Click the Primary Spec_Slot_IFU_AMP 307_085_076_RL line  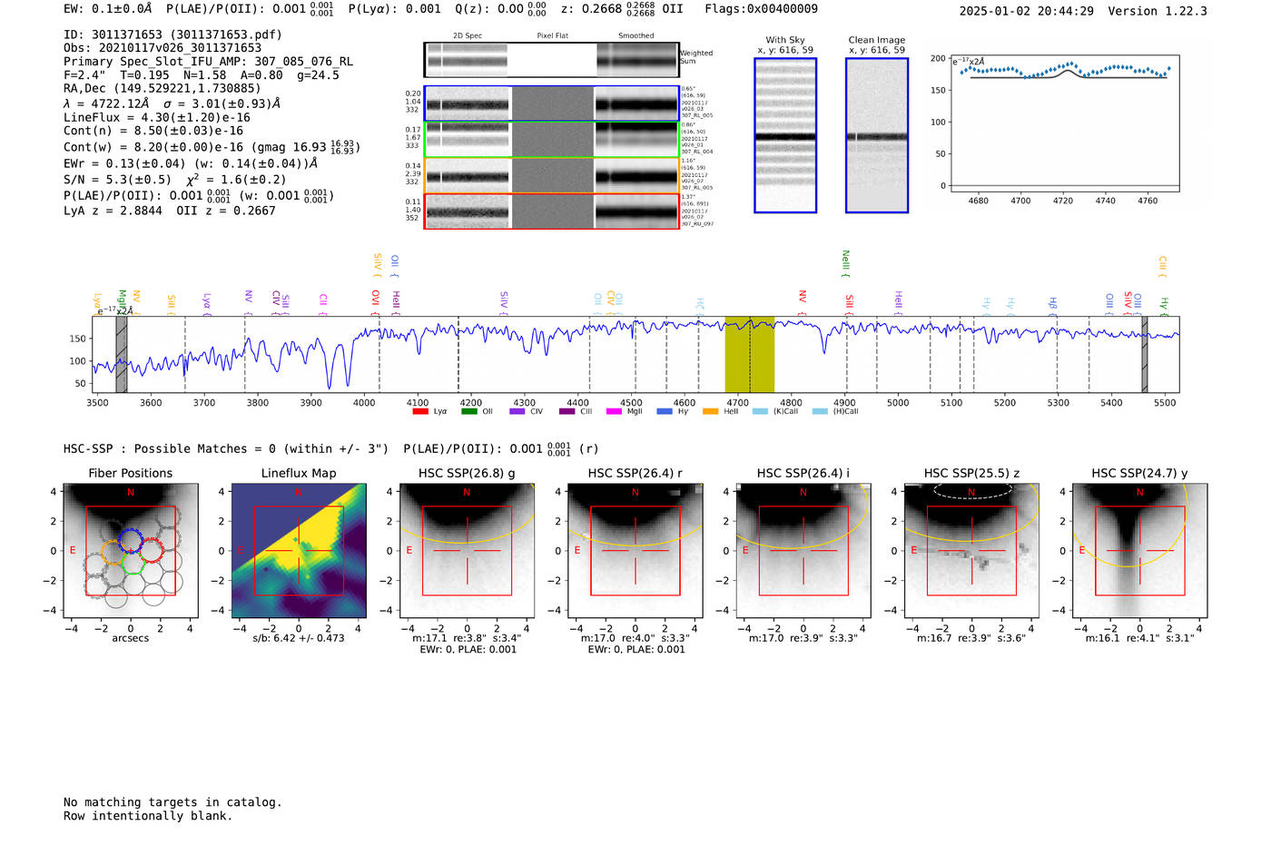[208, 62]
